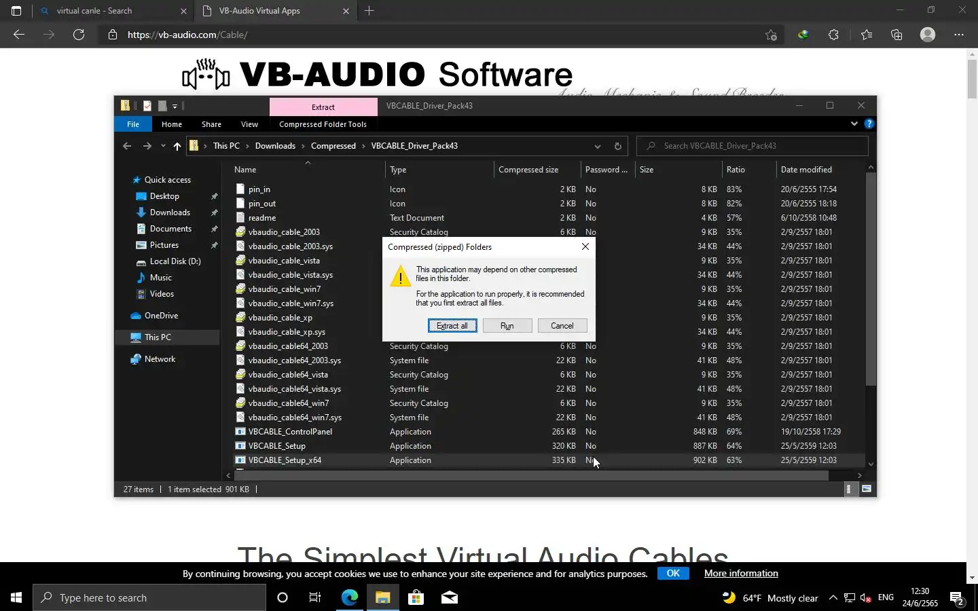Click Downloads in the address breadcrumb
Image resolution: width=978 pixels, height=611 pixels.
275,146
